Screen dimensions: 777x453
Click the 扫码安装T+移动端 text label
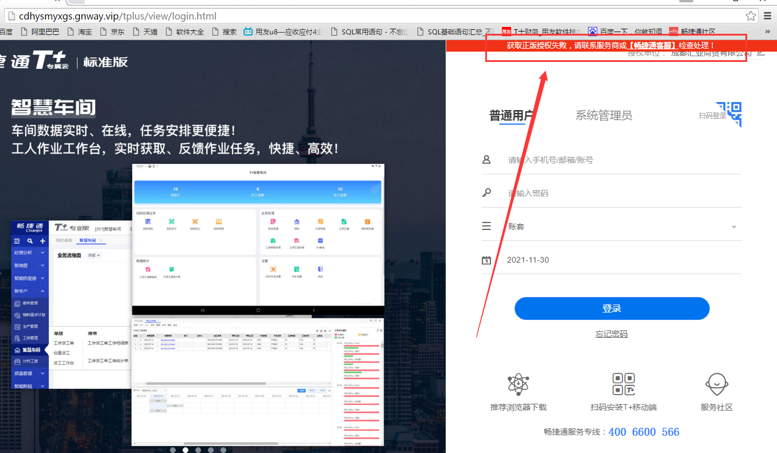pos(623,407)
